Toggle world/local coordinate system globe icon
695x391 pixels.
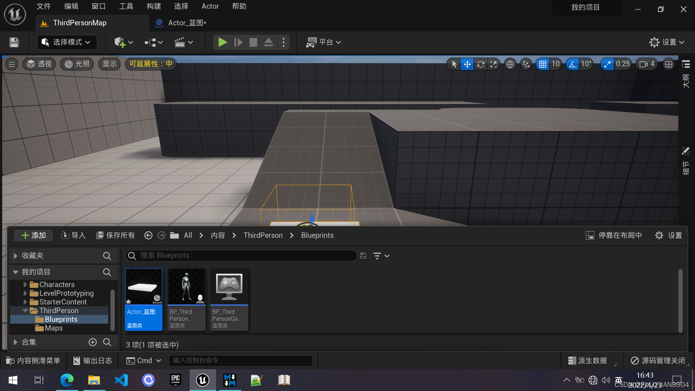click(510, 64)
